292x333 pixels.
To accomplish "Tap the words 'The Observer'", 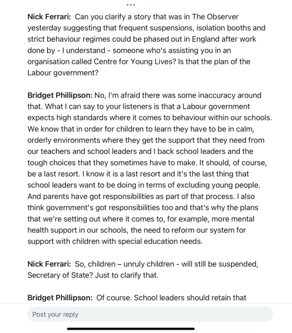I will (215, 17).
